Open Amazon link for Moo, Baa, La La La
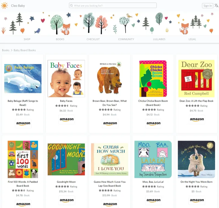This screenshot has height=208, width=219. coord(153,200)
